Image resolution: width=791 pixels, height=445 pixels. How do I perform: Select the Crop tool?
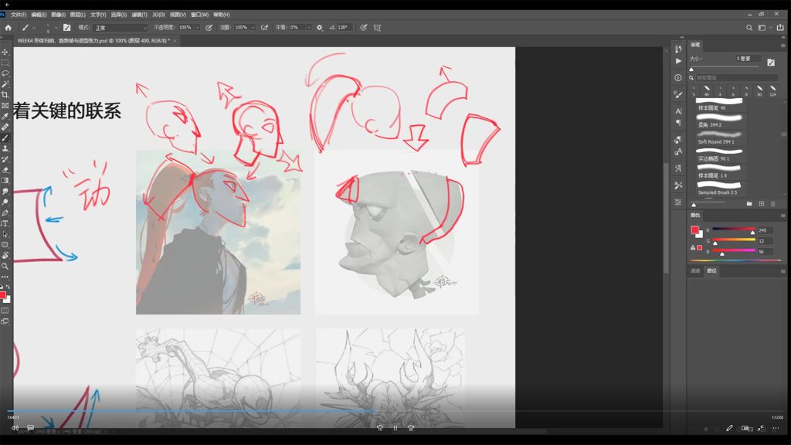(5, 94)
